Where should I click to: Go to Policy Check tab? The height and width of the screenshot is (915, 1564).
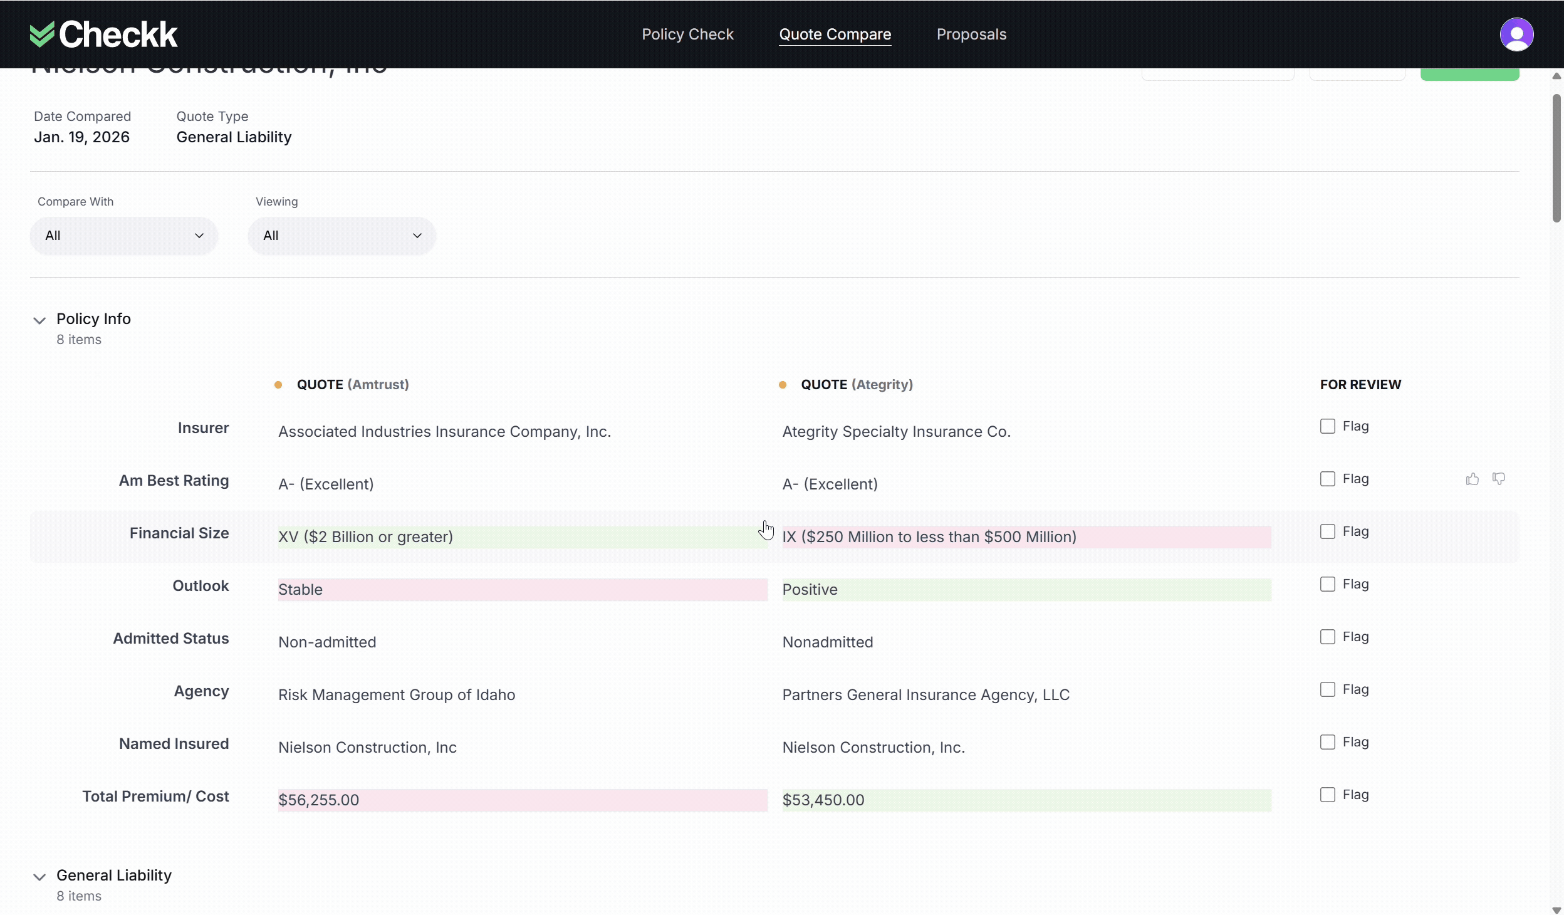(x=687, y=34)
